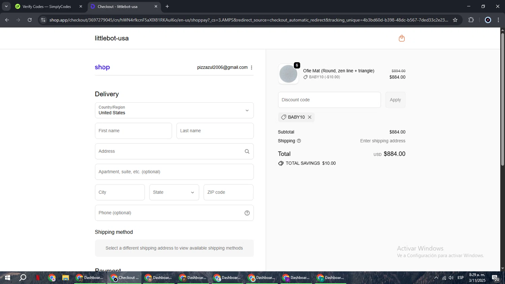Open the Windows Start menu
This screenshot has width=505, height=284.
[x=7, y=278]
